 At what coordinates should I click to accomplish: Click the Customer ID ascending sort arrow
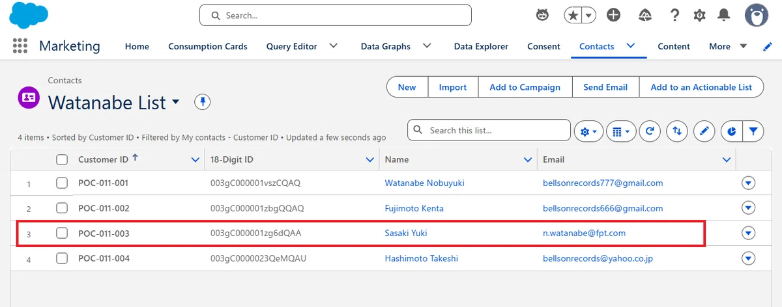(x=135, y=158)
